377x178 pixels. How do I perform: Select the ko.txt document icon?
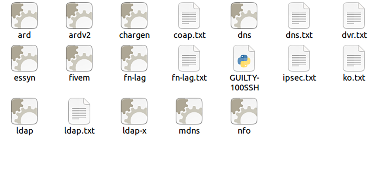tap(354, 58)
